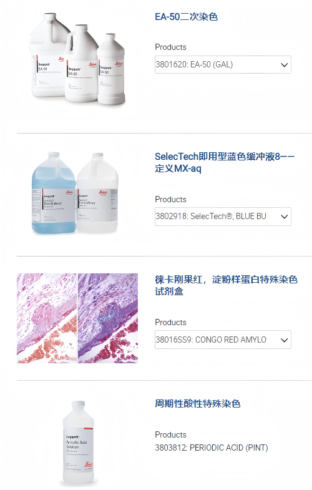Screen dimensions: 312x490
Task: Select the largest EA-50 gallon jug image
Action: pos(49,55)
